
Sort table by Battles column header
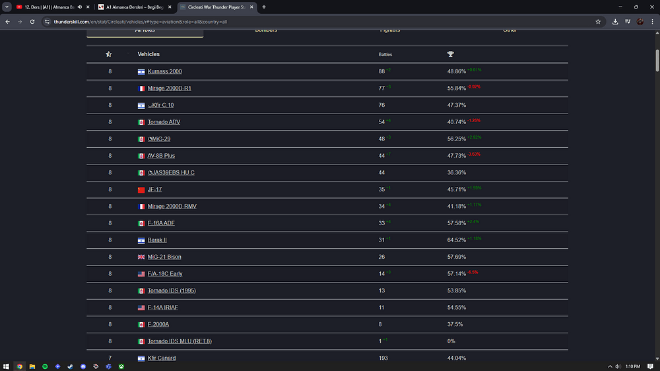385,54
